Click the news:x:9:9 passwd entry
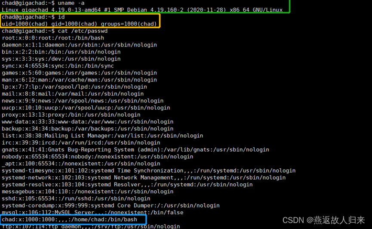This screenshot has width=372, height=229. coord(83,101)
